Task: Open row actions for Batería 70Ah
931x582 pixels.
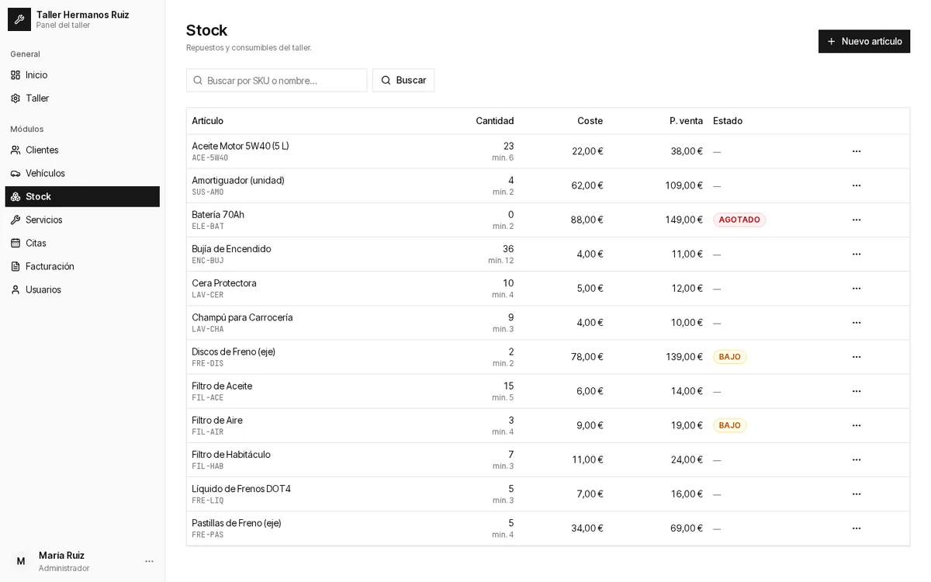Action: pos(857,220)
